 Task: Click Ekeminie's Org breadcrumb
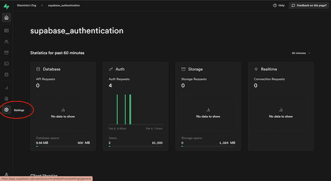click(x=27, y=5)
